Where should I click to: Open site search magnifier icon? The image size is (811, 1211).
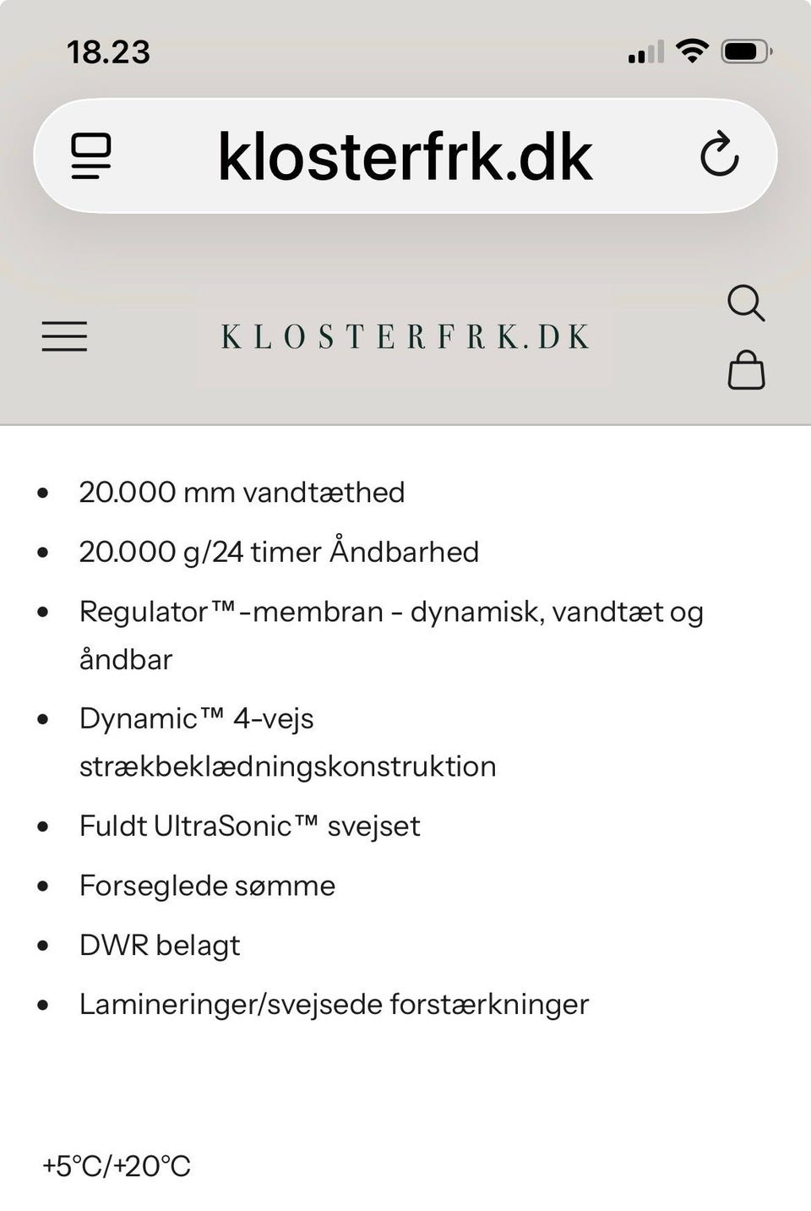745,303
